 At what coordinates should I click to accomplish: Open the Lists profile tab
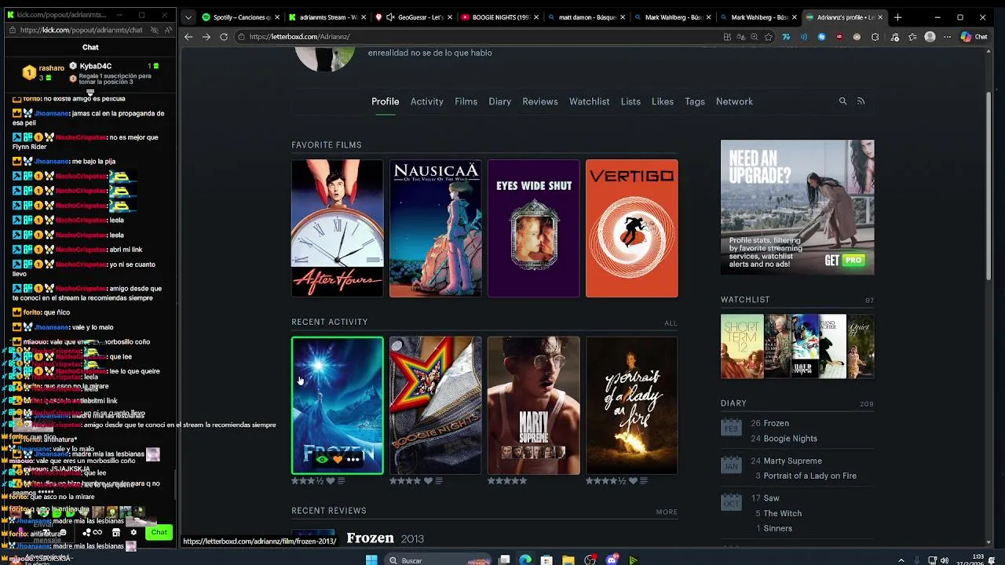(630, 101)
